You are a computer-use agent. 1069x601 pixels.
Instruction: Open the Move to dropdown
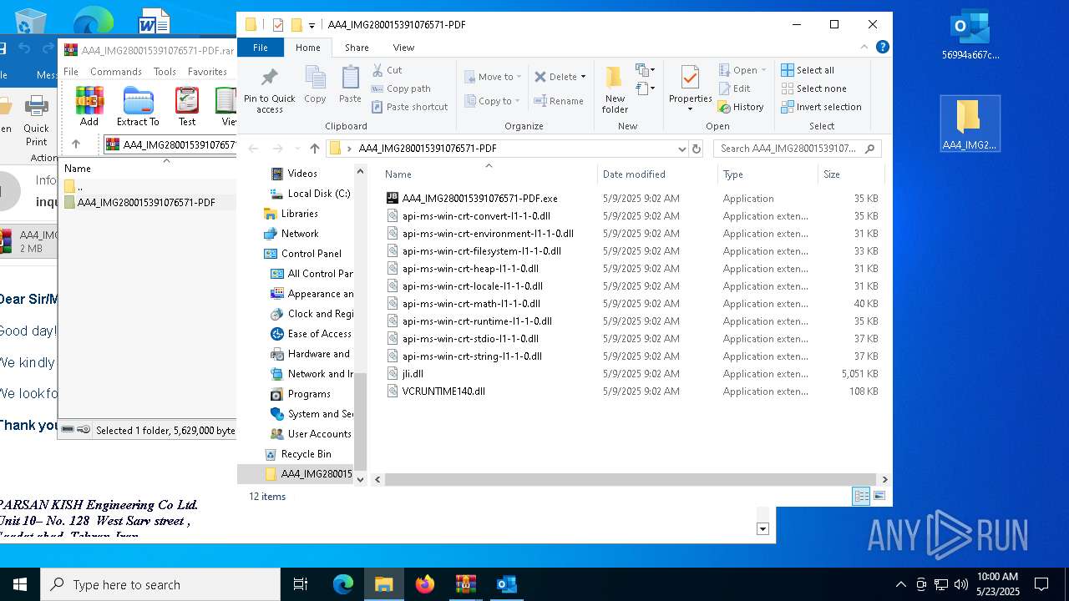[x=493, y=77]
